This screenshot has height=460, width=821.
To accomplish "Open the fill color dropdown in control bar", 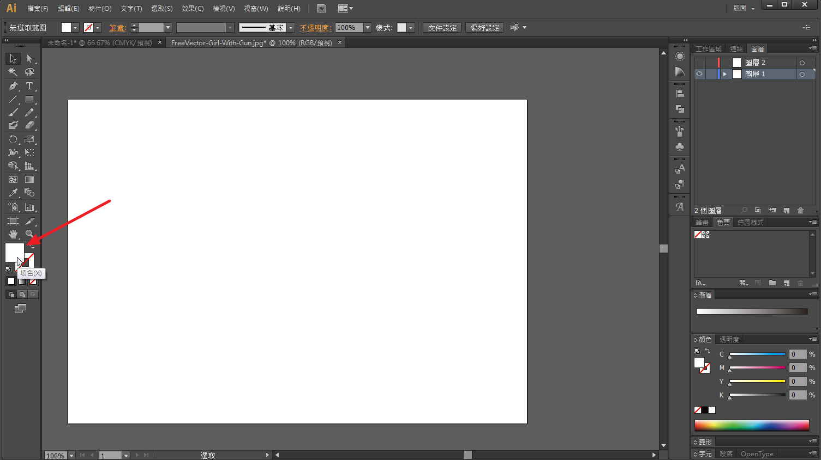I will [x=75, y=28].
